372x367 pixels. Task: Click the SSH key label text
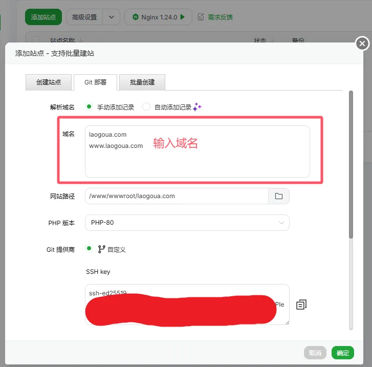click(98, 272)
